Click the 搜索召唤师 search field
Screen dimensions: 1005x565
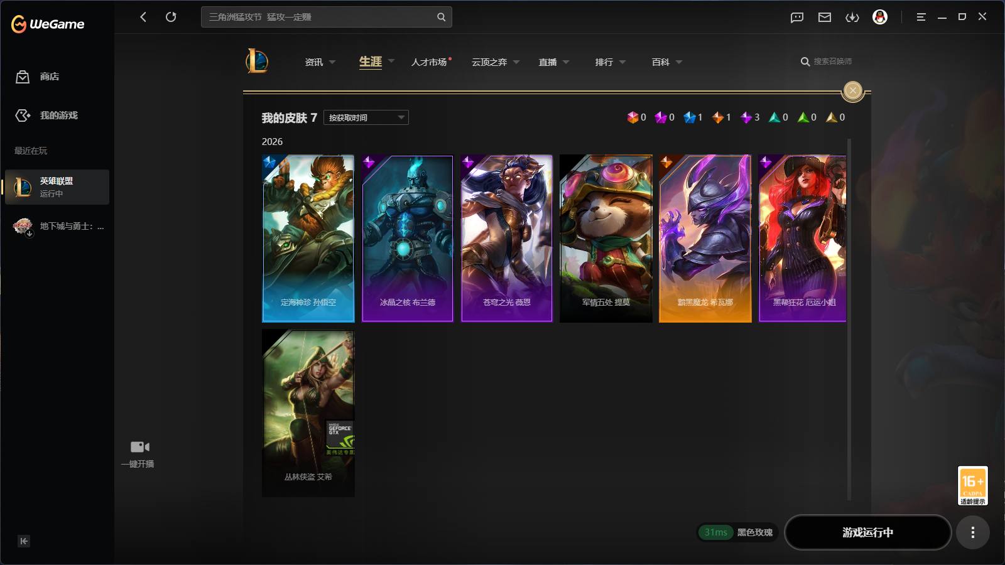pyautogui.click(x=832, y=62)
